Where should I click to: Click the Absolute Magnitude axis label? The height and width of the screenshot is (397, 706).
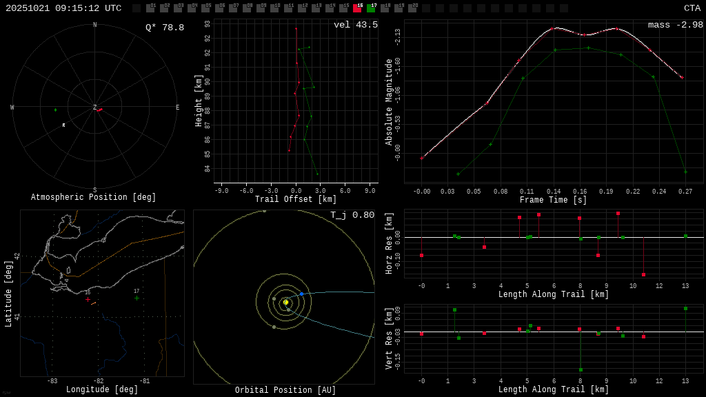tap(389, 102)
